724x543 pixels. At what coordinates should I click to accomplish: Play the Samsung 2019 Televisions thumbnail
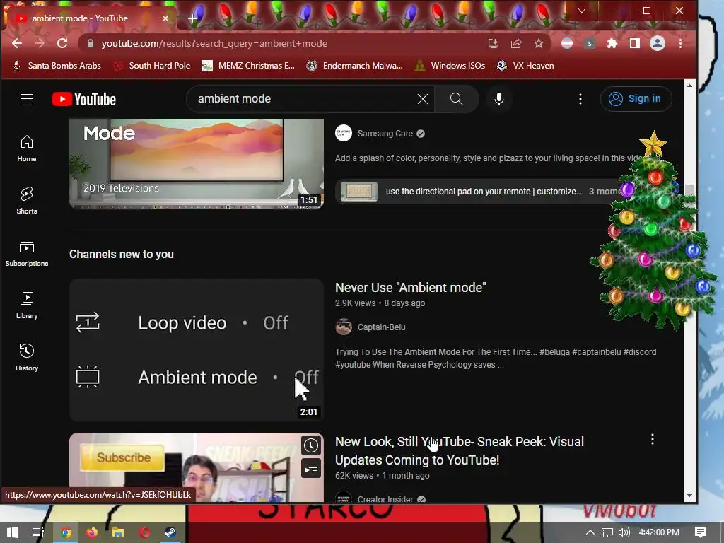(197, 163)
